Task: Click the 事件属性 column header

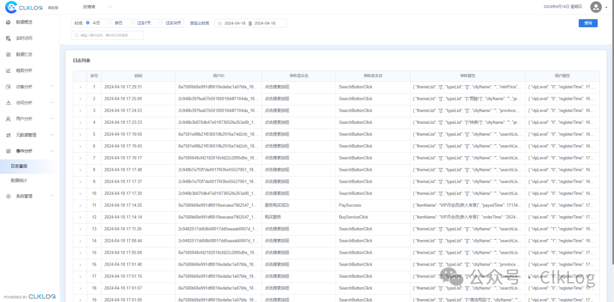Action: (467, 76)
